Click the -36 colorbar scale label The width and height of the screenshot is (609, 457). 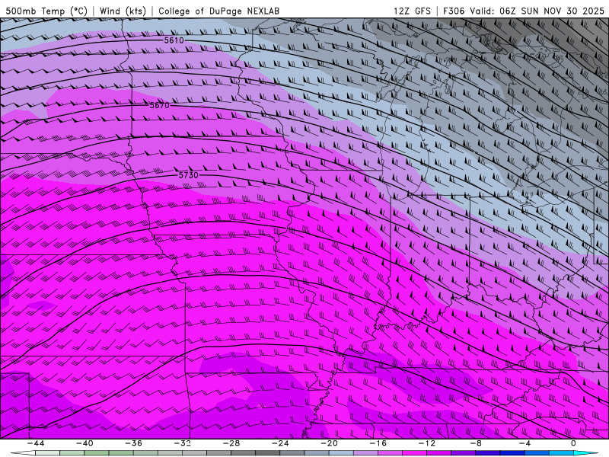[x=134, y=443]
